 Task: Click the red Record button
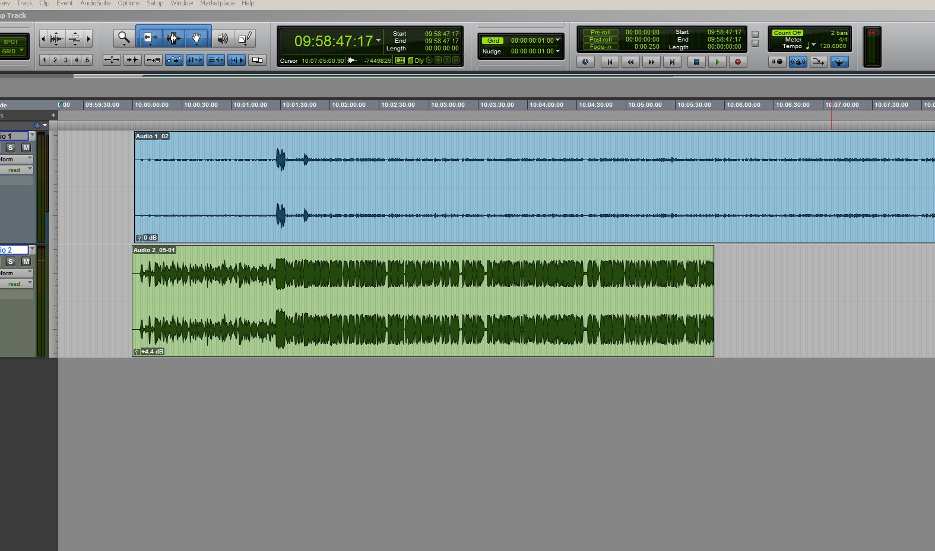point(738,62)
